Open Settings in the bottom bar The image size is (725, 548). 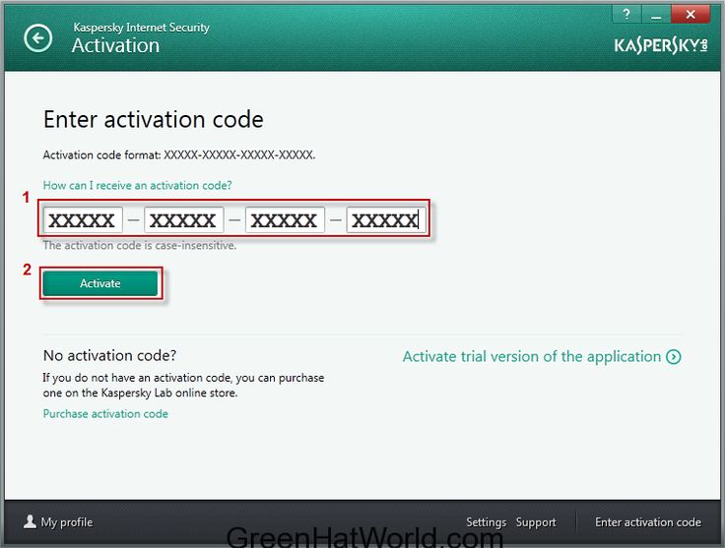pyautogui.click(x=486, y=522)
